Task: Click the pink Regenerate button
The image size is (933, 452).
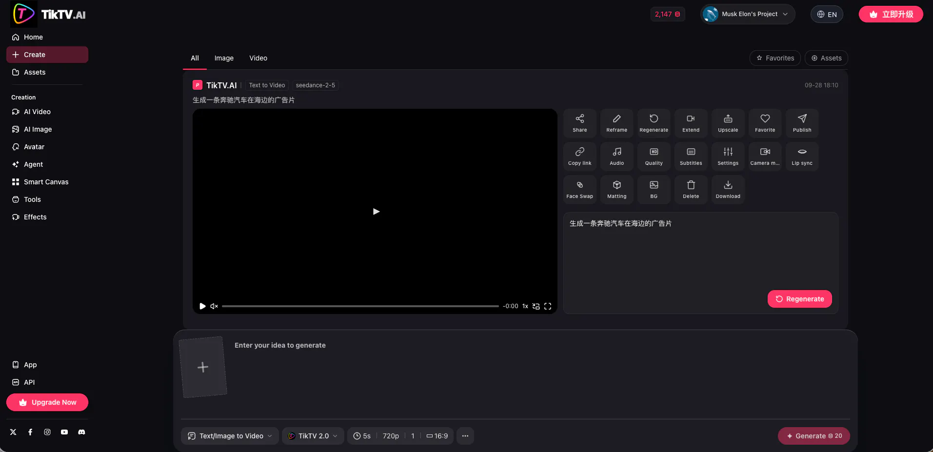Action: pyautogui.click(x=799, y=299)
